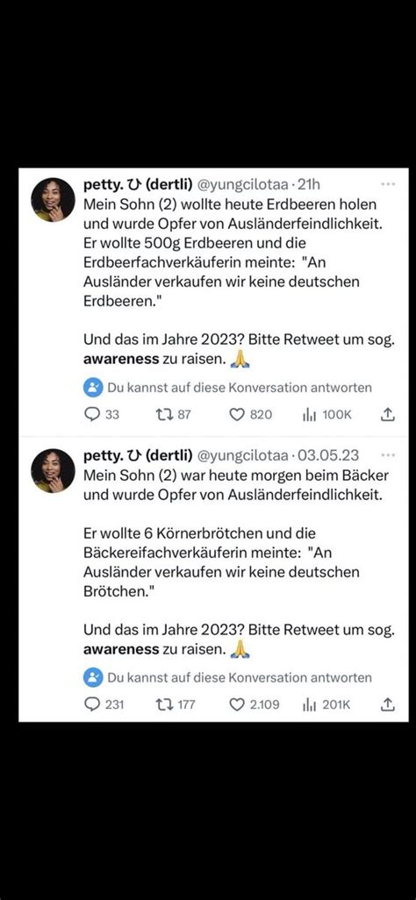Open profile picture on the second tweet
This screenshot has width=416, height=900.
pyautogui.click(x=53, y=471)
